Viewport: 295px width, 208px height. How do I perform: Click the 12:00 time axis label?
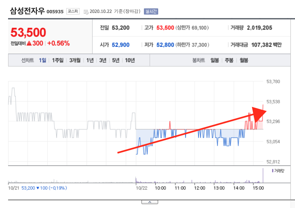[200, 188]
